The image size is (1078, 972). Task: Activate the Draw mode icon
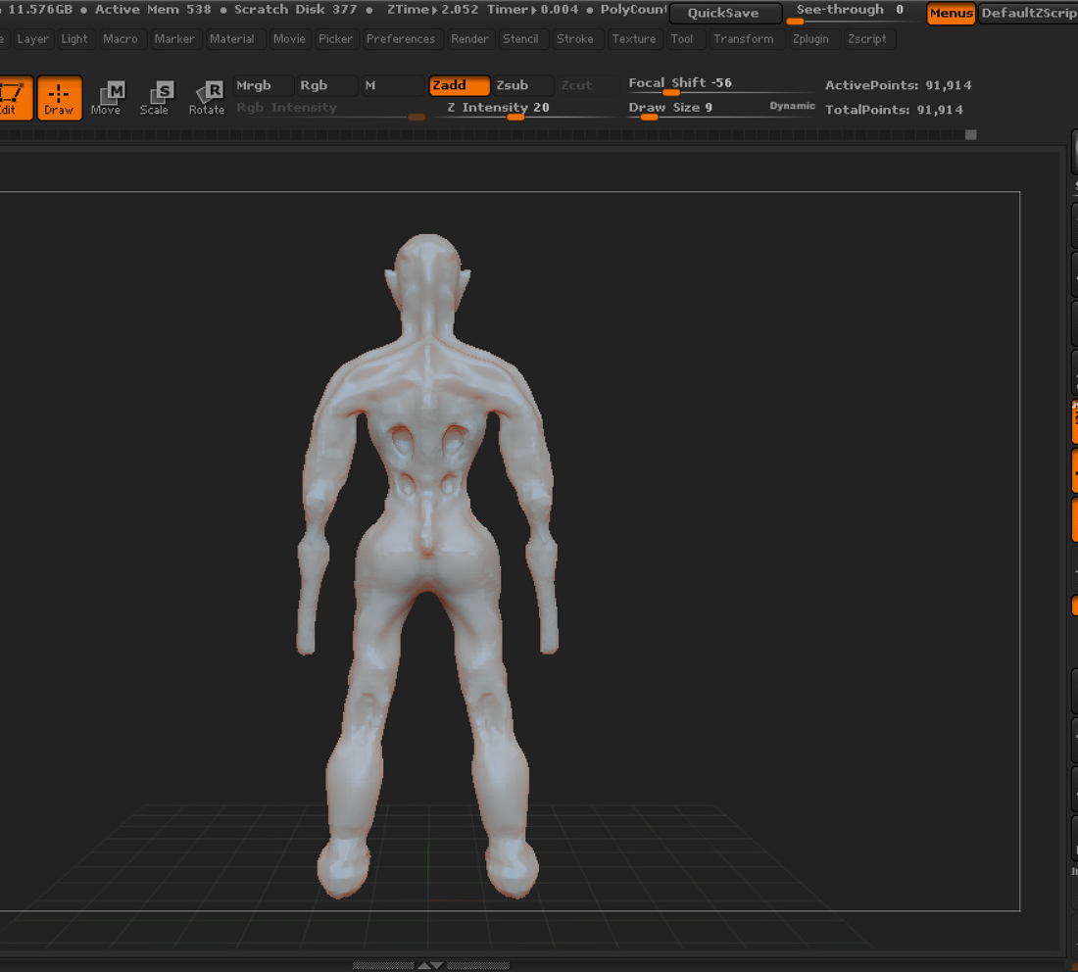pyautogui.click(x=59, y=98)
